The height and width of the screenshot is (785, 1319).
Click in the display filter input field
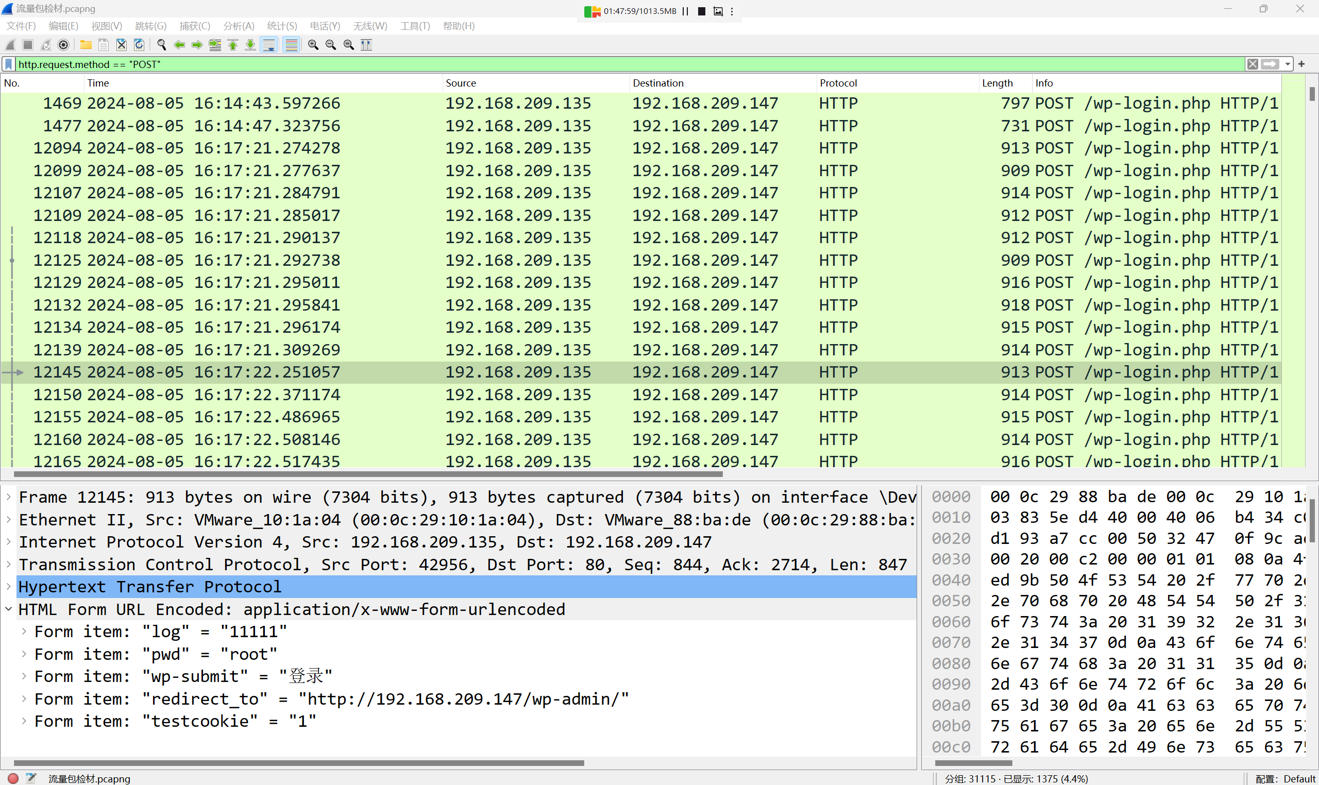(x=630, y=64)
